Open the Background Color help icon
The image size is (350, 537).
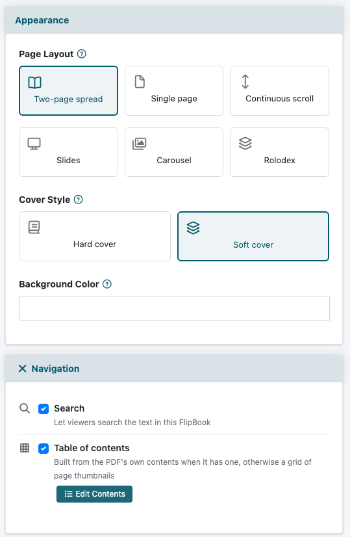(x=107, y=284)
